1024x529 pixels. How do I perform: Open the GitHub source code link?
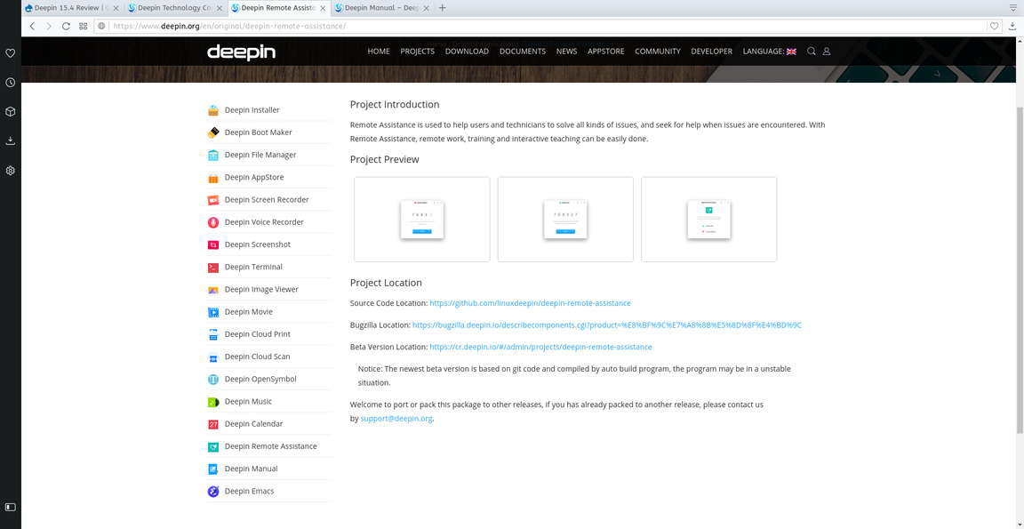[531, 303]
